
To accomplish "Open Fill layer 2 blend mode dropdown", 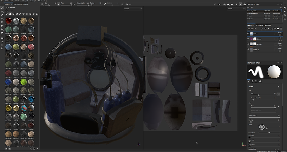I will click(x=280, y=43).
